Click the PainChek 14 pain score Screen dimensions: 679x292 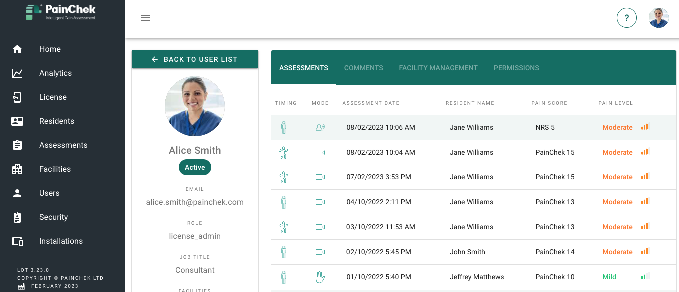(x=555, y=252)
